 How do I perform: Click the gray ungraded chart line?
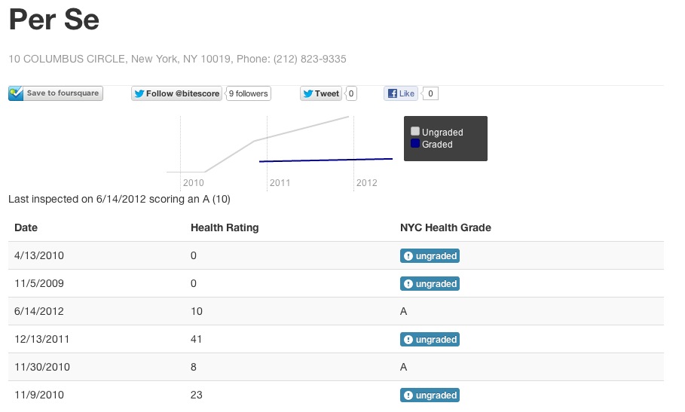coord(301,129)
